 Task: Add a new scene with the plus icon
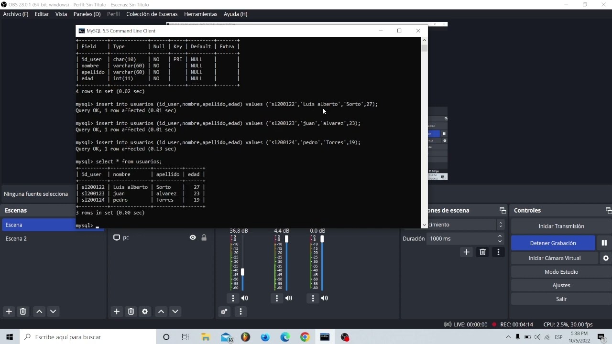(x=9, y=312)
